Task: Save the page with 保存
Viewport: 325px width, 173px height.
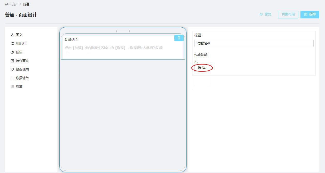Action: click(x=310, y=14)
